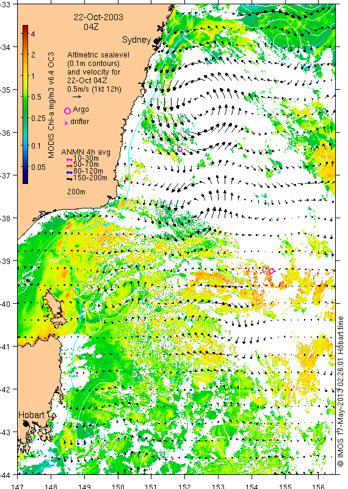348x489 pixels.
Task: Click the 'drifter' legend label
Action: click(x=80, y=122)
